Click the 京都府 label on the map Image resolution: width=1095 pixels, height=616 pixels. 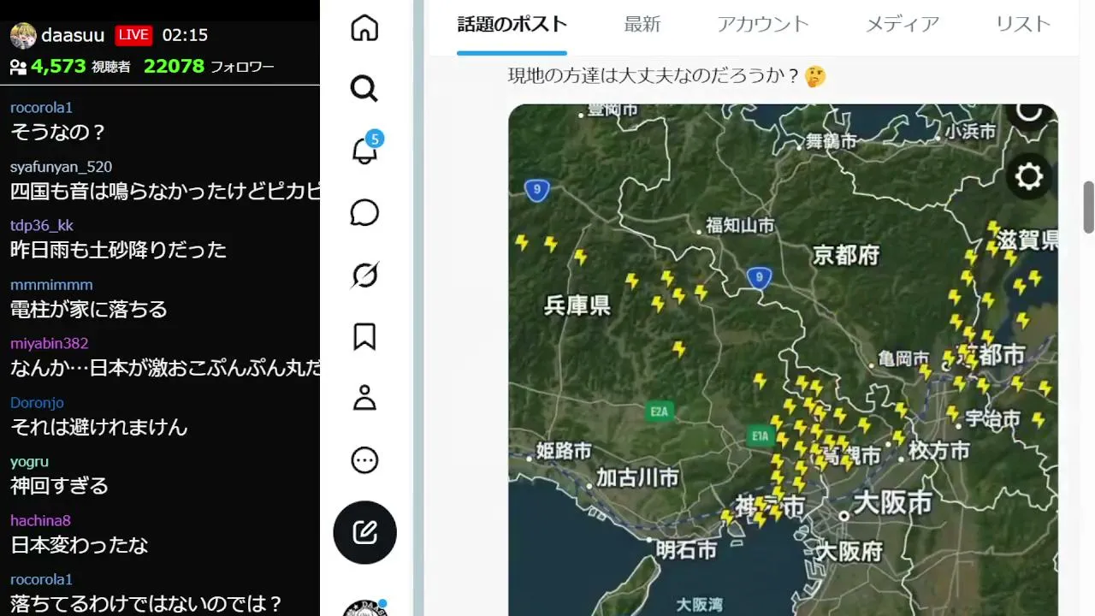(x=846, y=255)
